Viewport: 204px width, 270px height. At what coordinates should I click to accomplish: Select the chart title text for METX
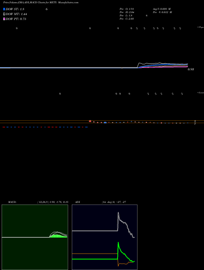(41, 2)
